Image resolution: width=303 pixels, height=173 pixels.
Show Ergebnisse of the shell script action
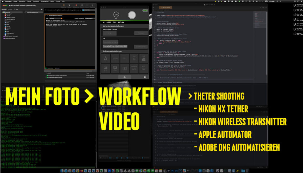click(50, 68)
